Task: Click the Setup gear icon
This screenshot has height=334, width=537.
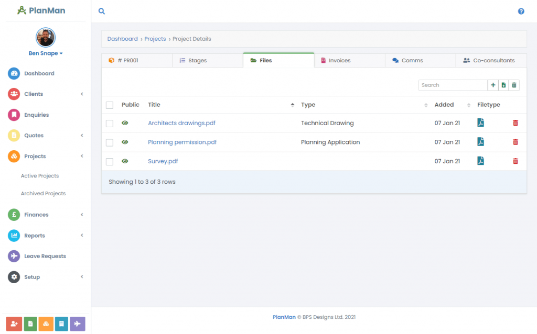Action: click(14, 277)
